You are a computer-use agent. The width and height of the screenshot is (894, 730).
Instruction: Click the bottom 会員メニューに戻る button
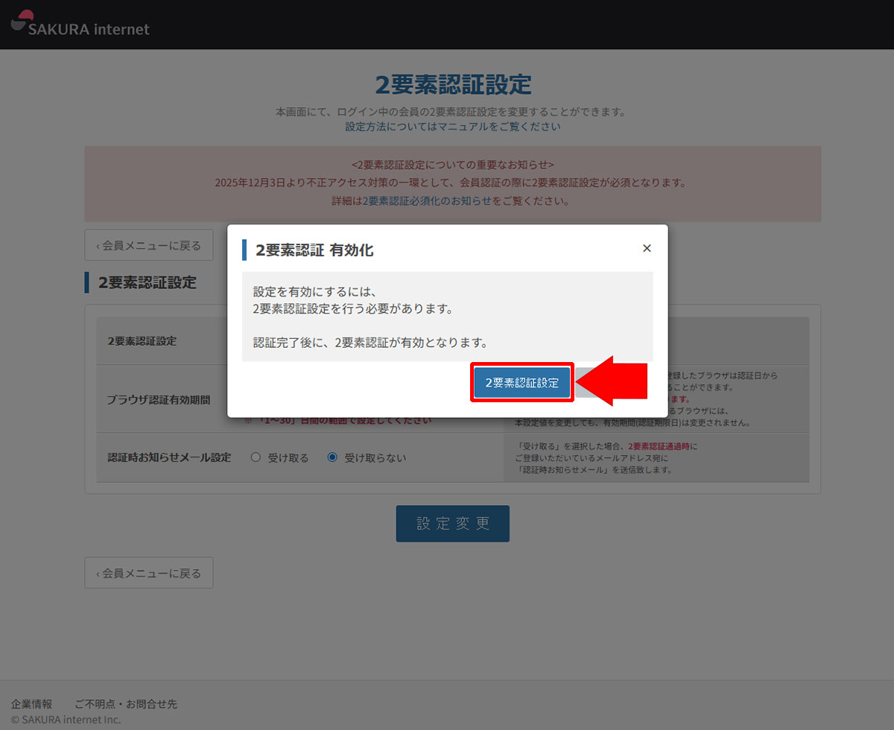point(148,573)
